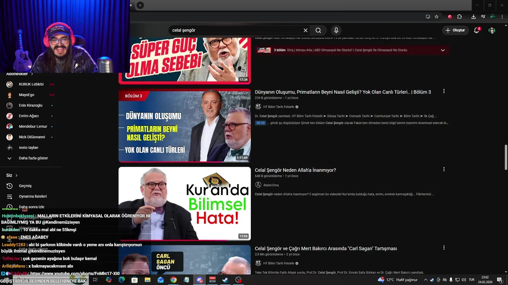The width and height of the screenshot is (508, 285).
Task: Open media controls icon in Chrome toolbar
Action: tap(483, 17)
